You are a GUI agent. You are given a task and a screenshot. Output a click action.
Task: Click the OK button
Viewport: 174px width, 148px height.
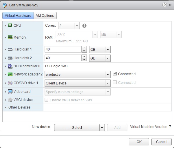pos(139,142)
